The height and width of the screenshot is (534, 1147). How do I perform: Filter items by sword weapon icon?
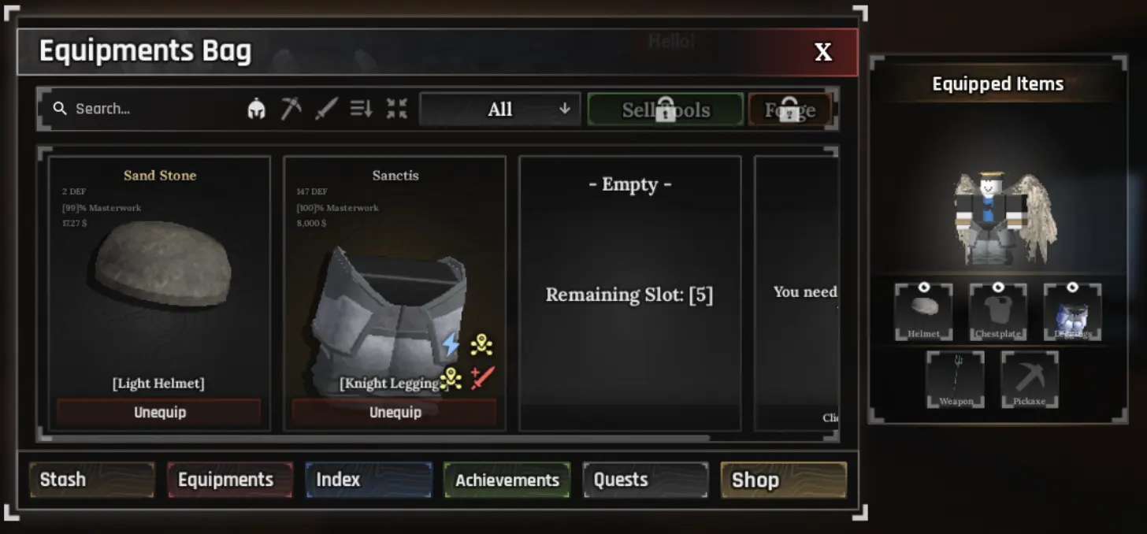click(x=327, y=109)
